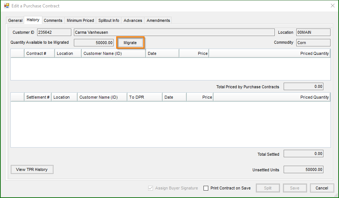Cancel editing the purchase contract
Screen dimensions: 339x198
tap(322, 188)
